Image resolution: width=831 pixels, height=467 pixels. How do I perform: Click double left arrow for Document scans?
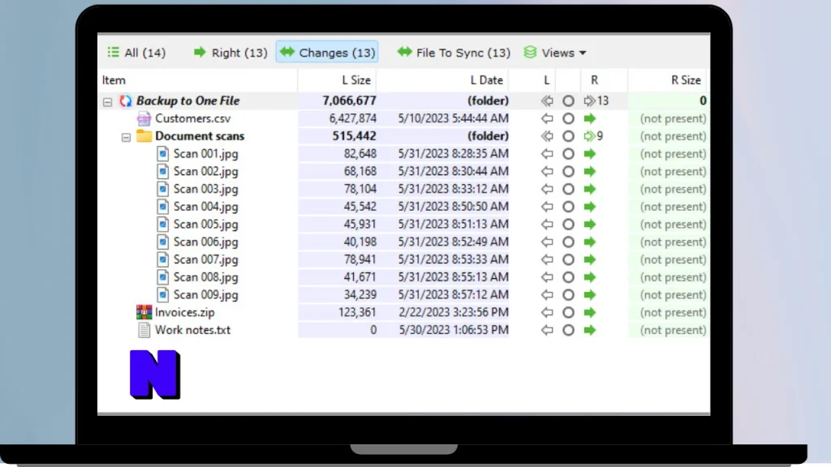pyautogui.click(x=547, y=136)
